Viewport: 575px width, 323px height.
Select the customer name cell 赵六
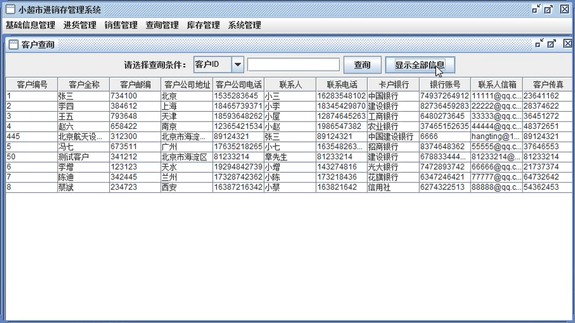tap(83, 126)
